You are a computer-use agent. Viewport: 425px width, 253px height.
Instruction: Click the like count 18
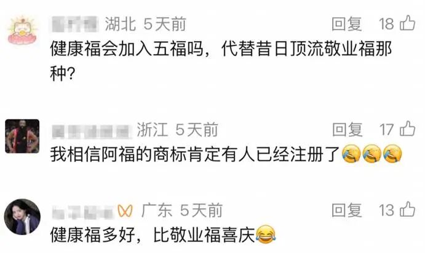386,24
